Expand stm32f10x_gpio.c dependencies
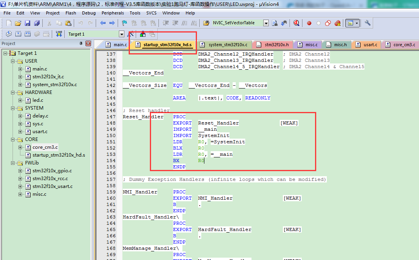 pos(20,171)
